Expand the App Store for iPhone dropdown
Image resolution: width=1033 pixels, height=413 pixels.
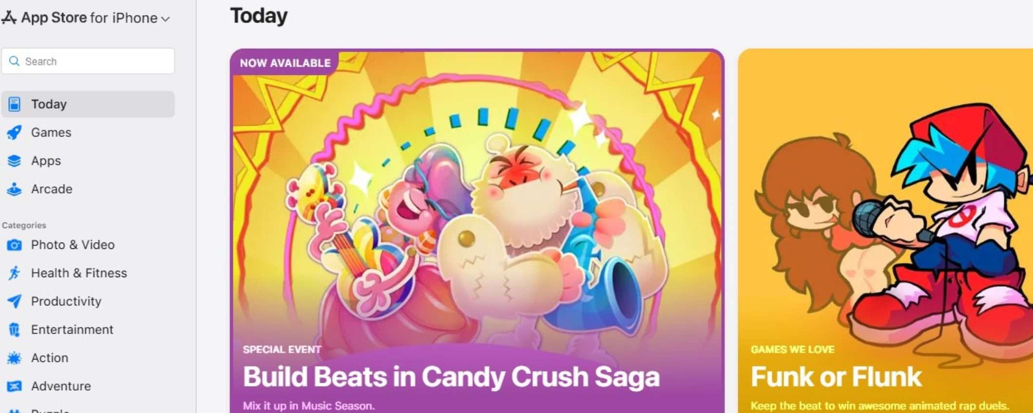(165, 19)
